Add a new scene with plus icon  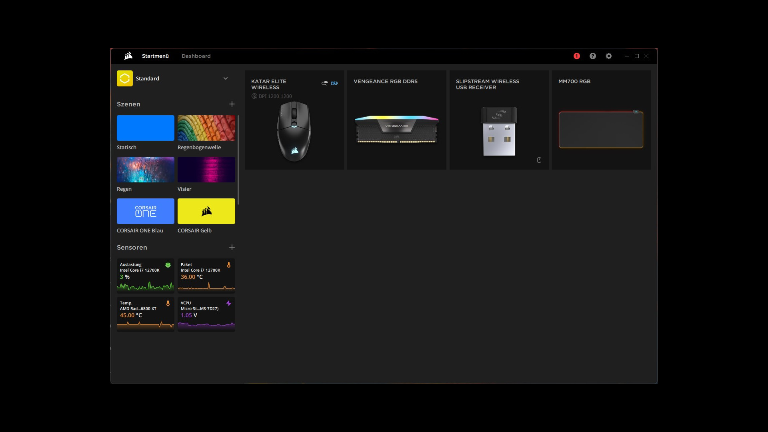point(232,104)
